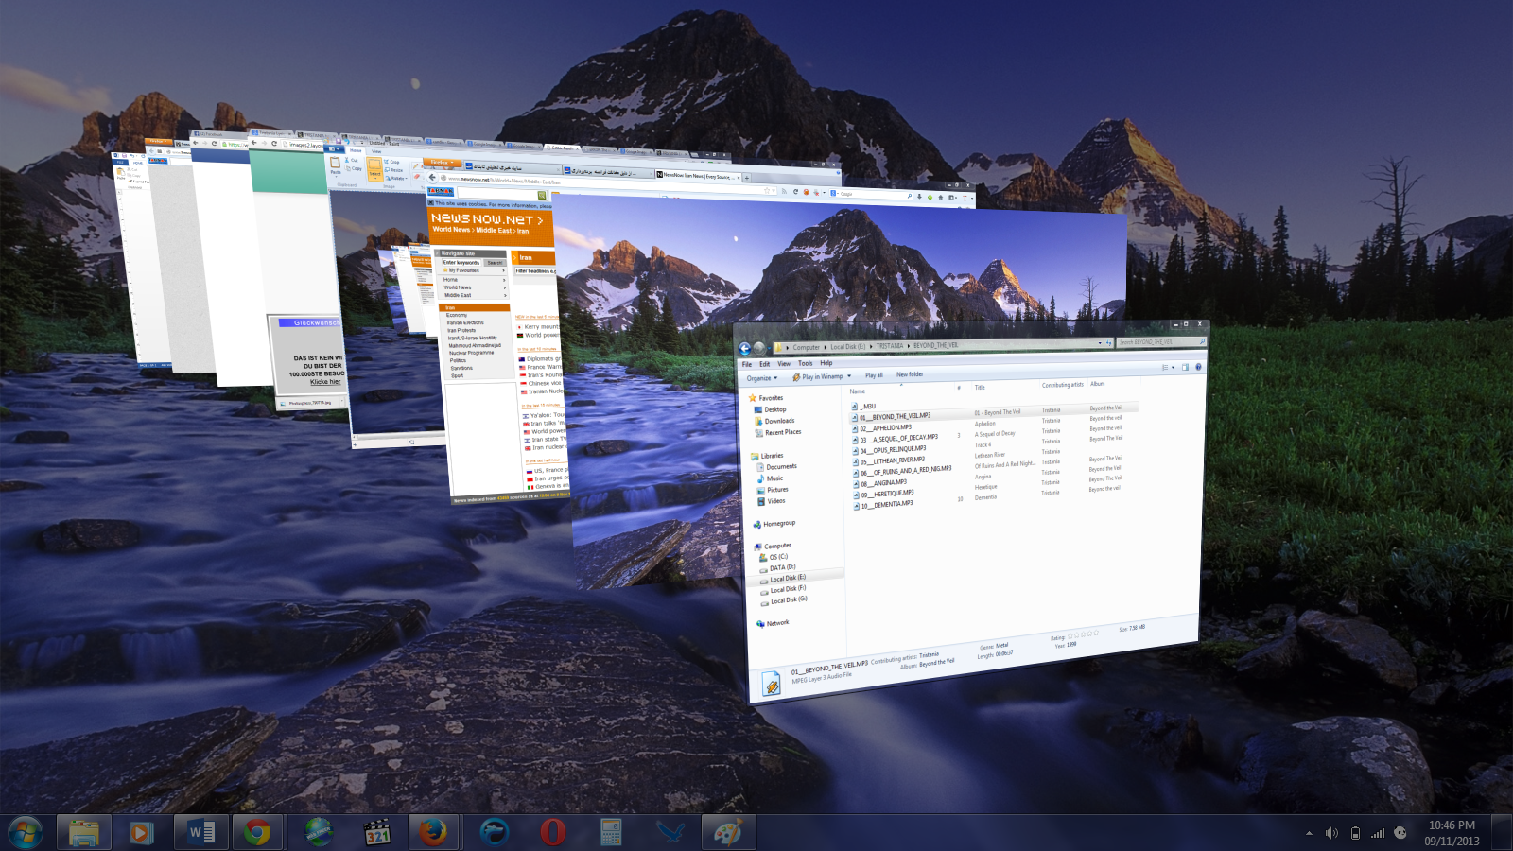
Task: Open the Explorer Help question mark icon
Action: 1198,367
